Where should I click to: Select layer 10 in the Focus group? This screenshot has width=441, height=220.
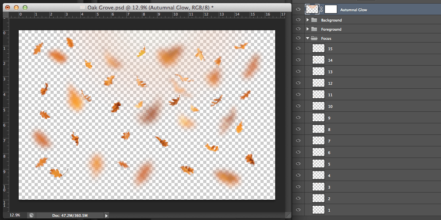330,106
